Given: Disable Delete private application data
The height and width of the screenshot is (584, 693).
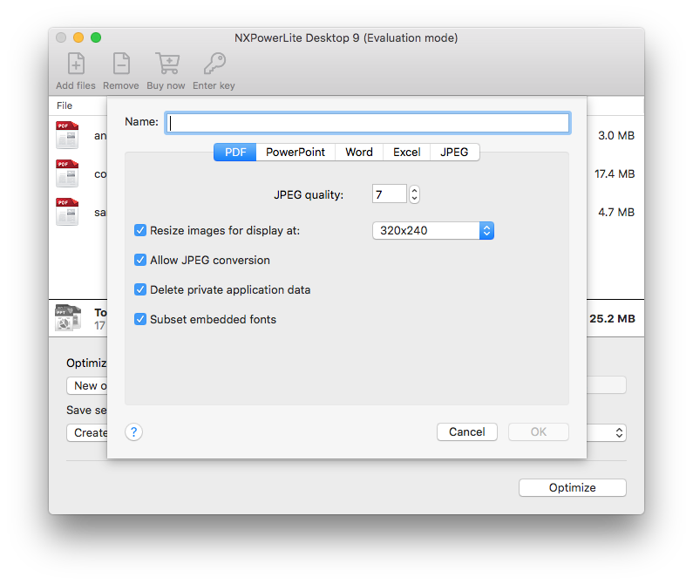Looking at the screenshot, I should [x=140, y=289].
